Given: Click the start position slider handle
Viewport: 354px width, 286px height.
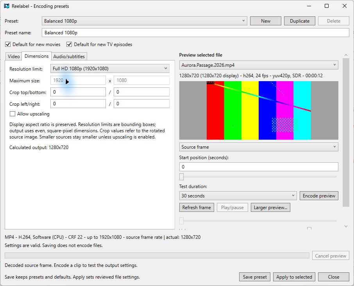Looking at the screenshot, I should click(182, 177).
